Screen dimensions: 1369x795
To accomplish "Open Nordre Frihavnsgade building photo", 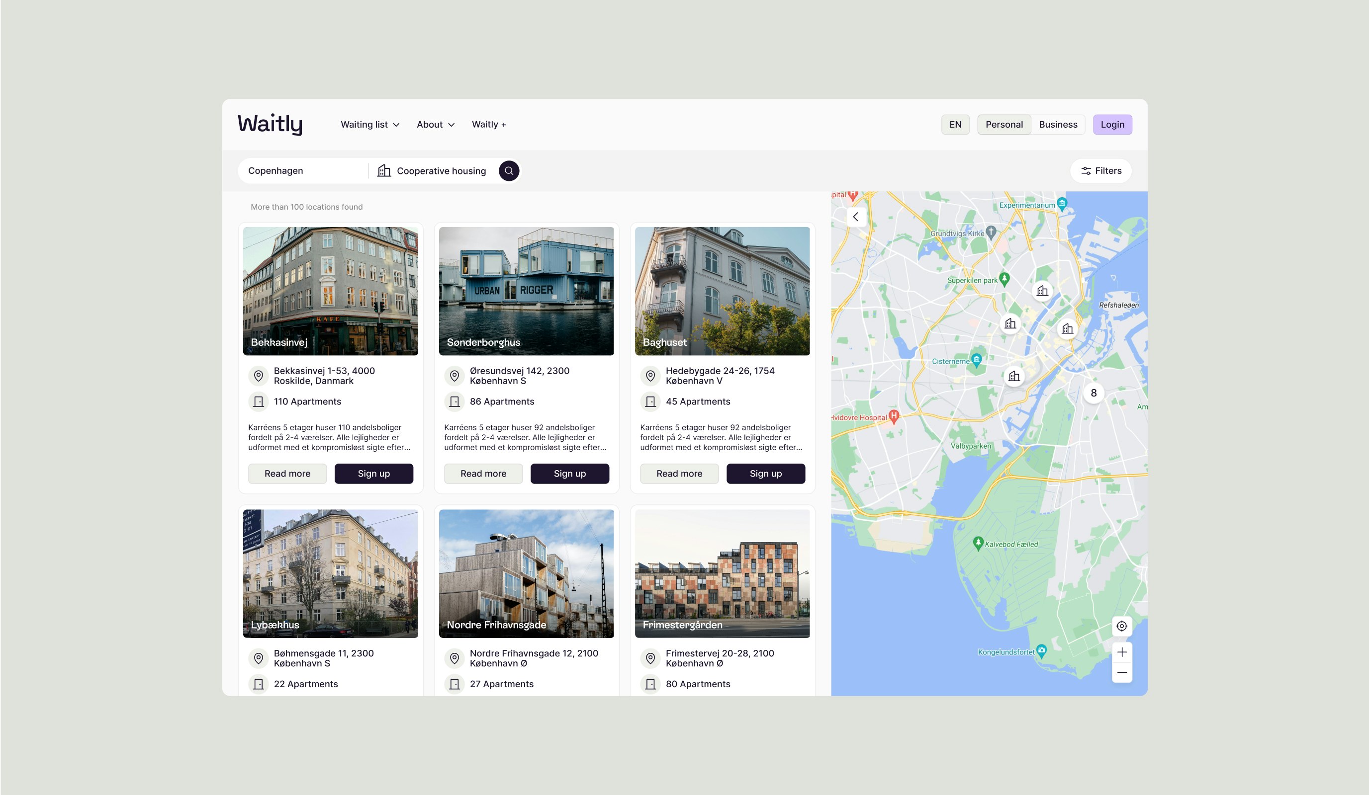I will tap(527, 573).
